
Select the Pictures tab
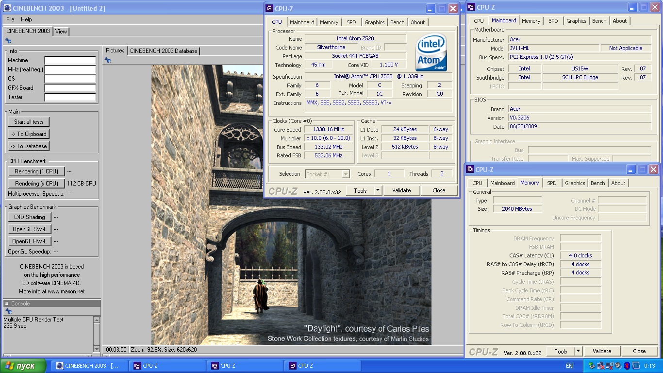[x=115, y=51]
